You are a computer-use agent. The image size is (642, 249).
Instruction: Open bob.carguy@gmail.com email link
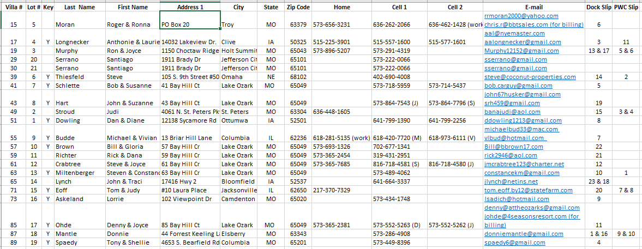coord(518,86)
